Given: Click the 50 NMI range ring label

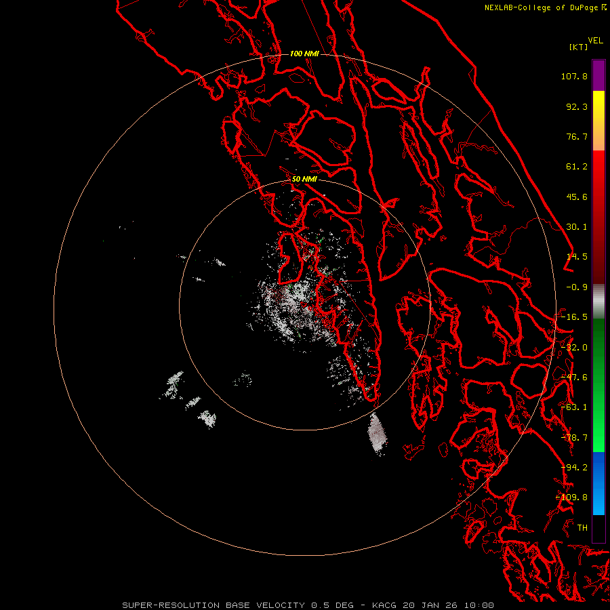Looking at the screenshot, I should click(x=304, y=180).
